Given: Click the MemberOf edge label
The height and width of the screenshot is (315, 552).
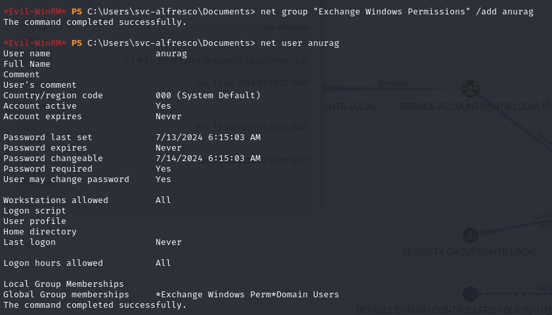Looking at the screenshot, I should click(x=393, y=83).
